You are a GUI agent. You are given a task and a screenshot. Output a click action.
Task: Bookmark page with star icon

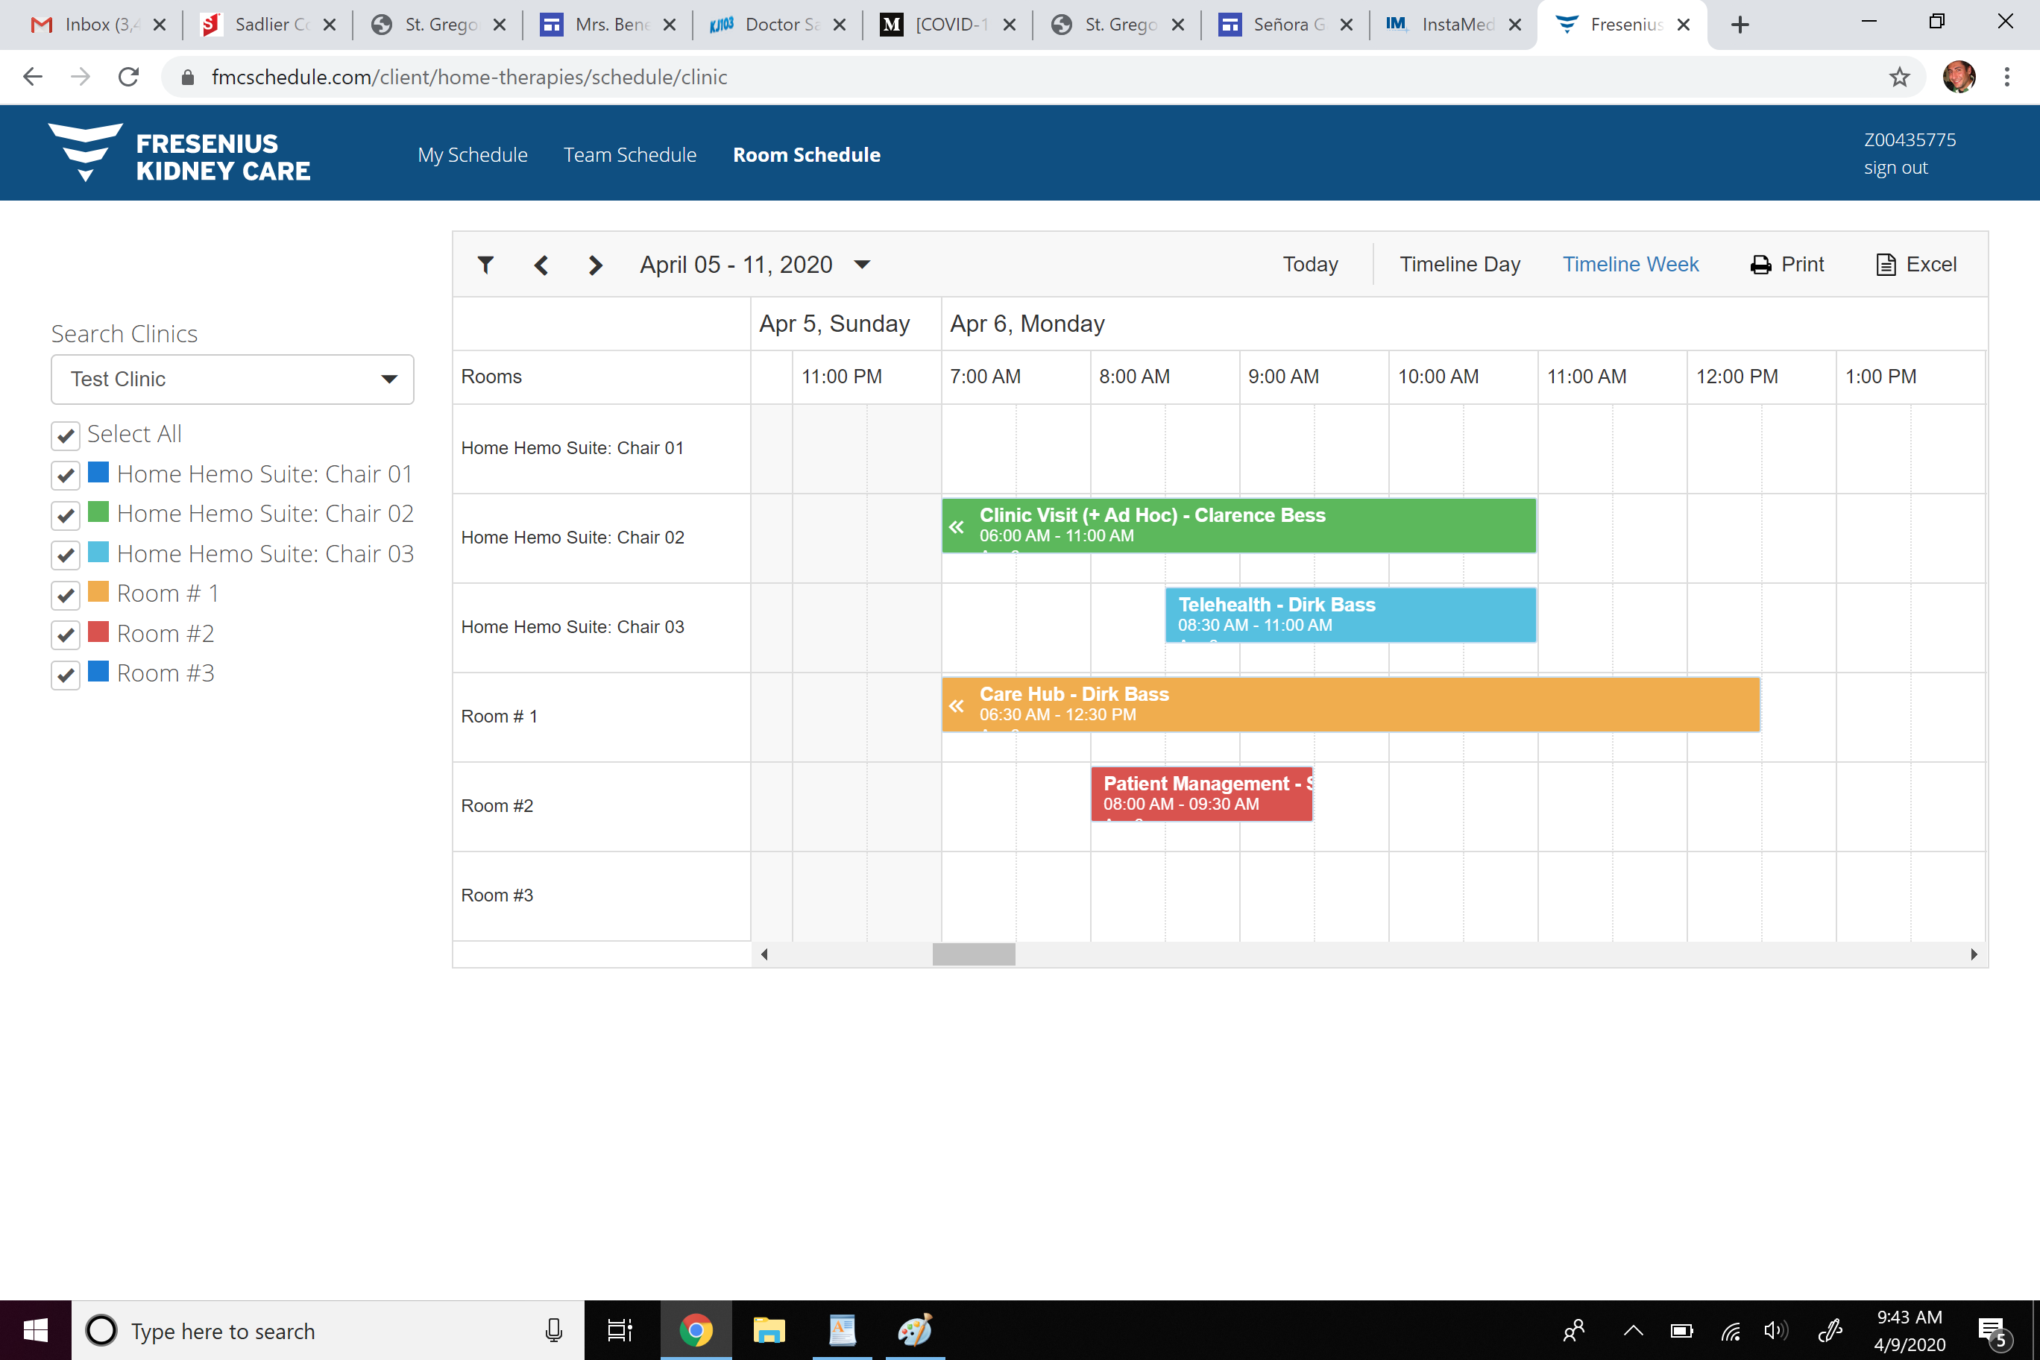click(1898, 78)
